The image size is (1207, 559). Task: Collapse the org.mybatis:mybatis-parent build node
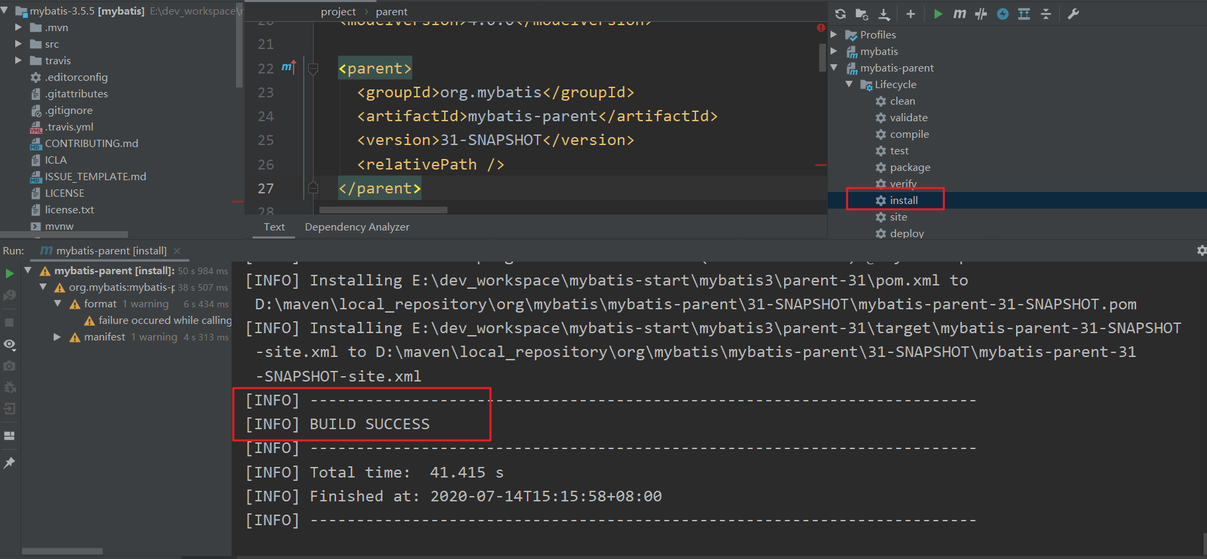(42, 287)
